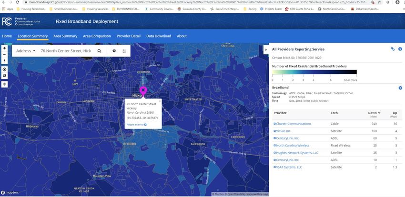Open the Area Comparison tab

click(x=97, y=36)
